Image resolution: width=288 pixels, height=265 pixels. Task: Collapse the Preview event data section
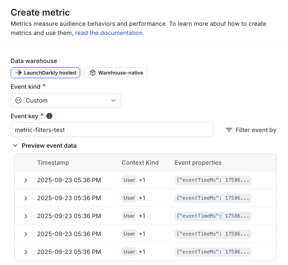pos(16,145)
